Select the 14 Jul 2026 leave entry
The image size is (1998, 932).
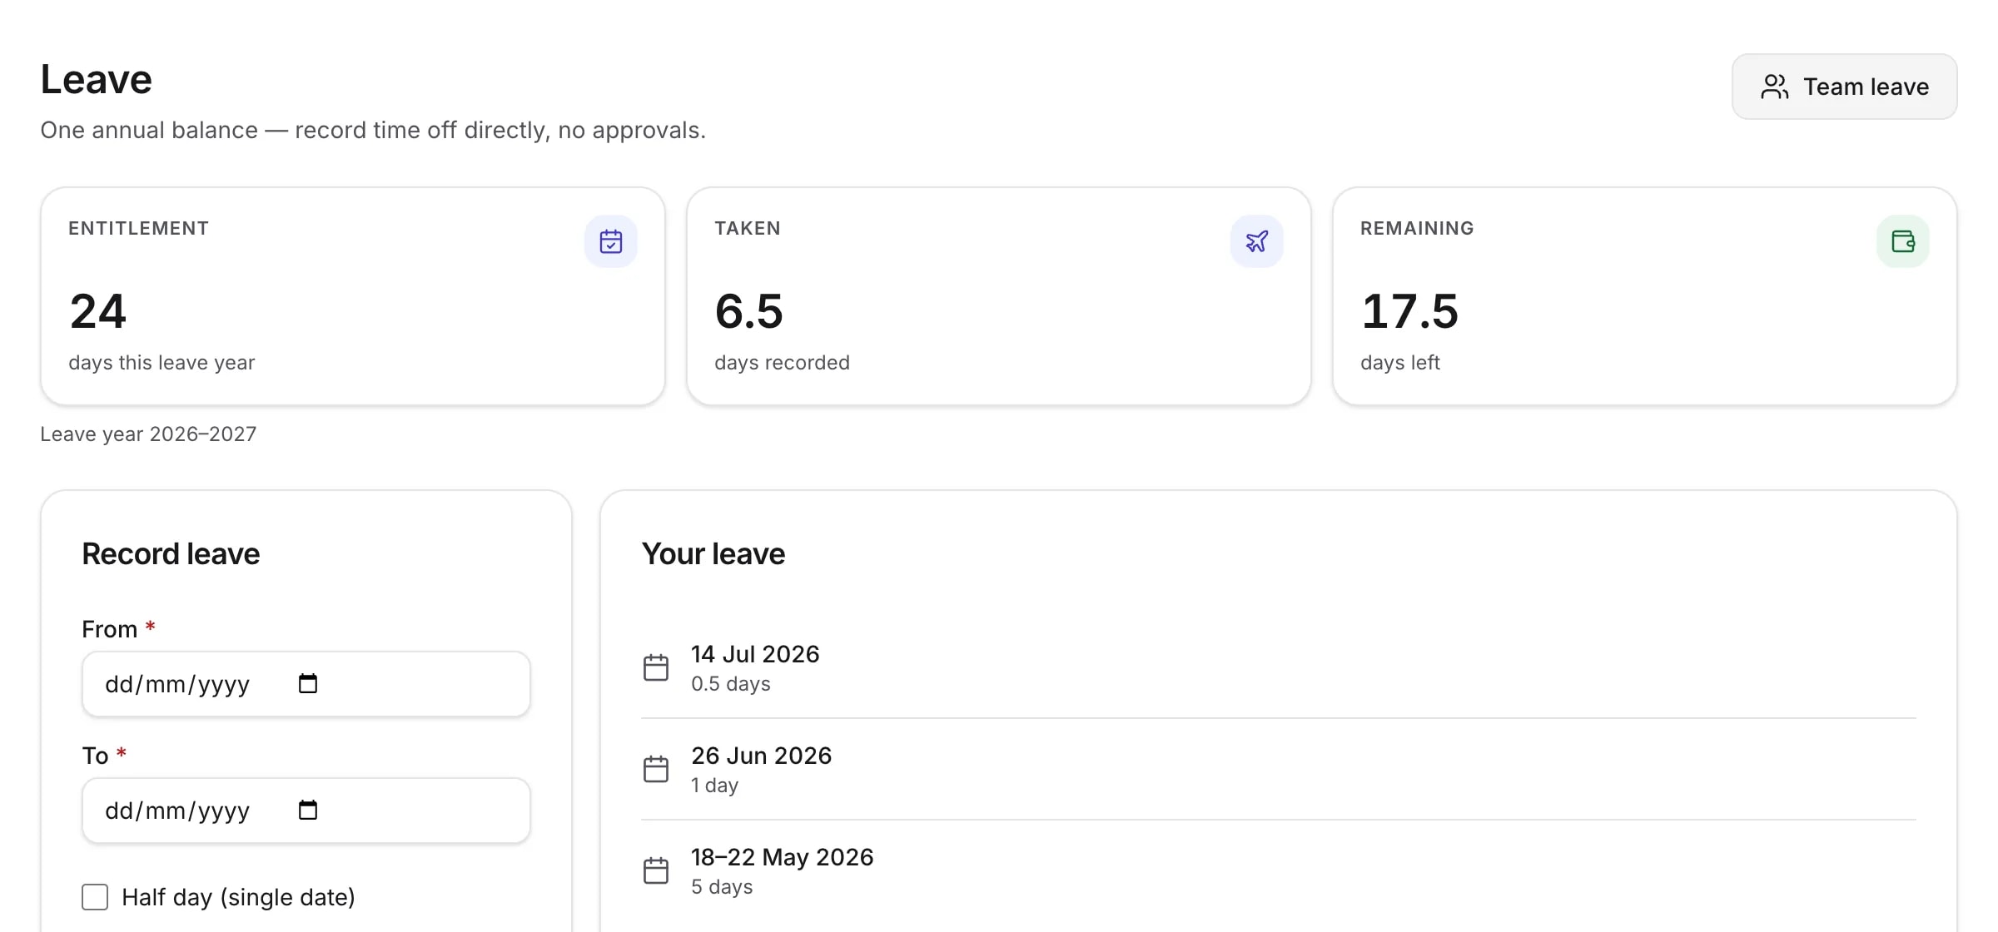coord(1279,667)
